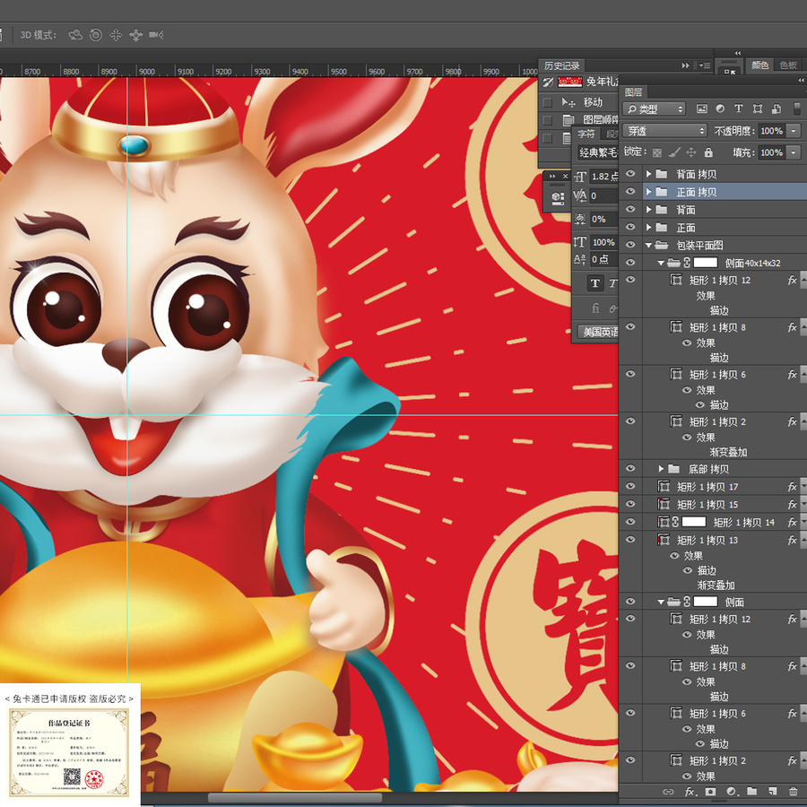Image resolution: width=807 pixels, height=807 pixels.
Task: Open the 填充 fill slider arrow
Action: (x=794, y=152)
